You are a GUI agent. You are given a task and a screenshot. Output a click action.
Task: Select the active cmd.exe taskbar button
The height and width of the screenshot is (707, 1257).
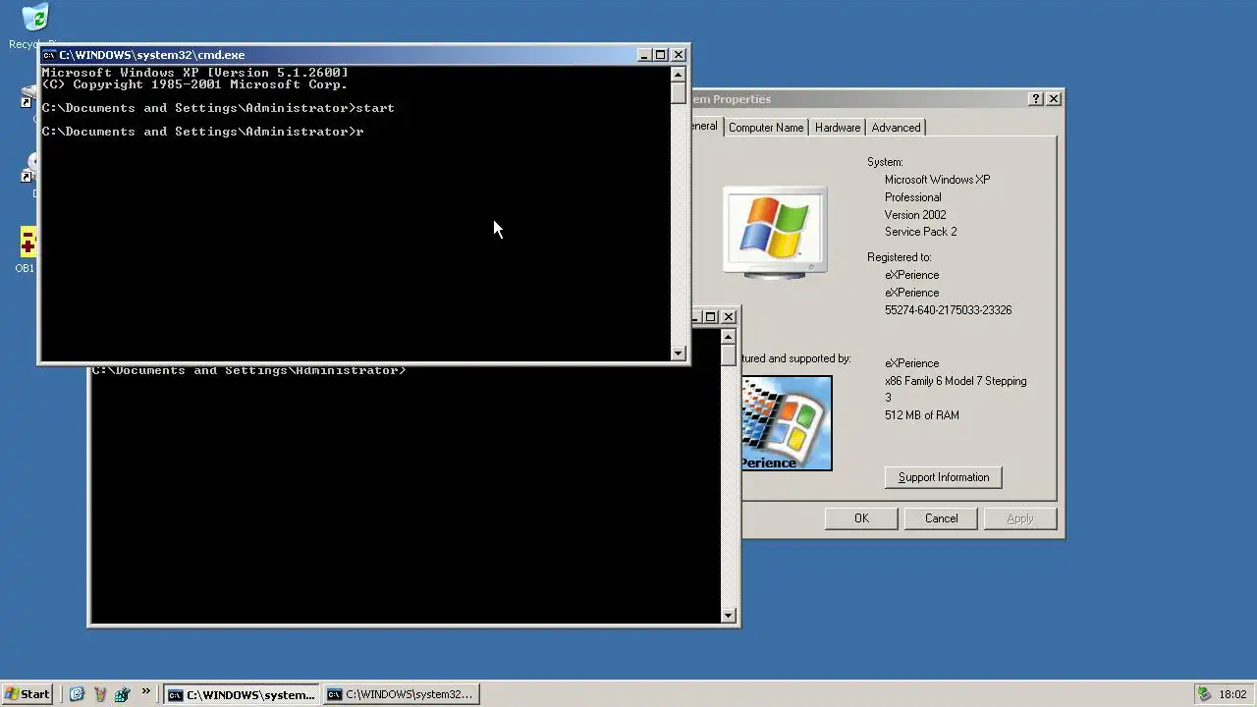pos(242,694)
